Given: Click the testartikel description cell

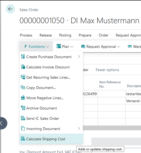Looking at the screenshot, I should [x=133, y=94].
